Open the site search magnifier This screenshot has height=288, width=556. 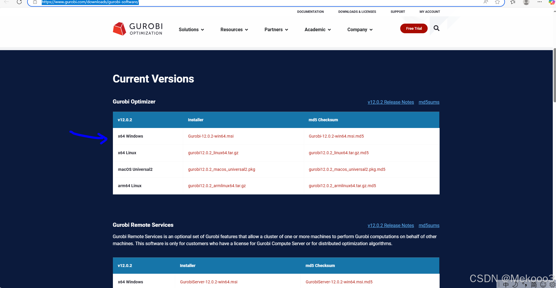click(436, 28)
